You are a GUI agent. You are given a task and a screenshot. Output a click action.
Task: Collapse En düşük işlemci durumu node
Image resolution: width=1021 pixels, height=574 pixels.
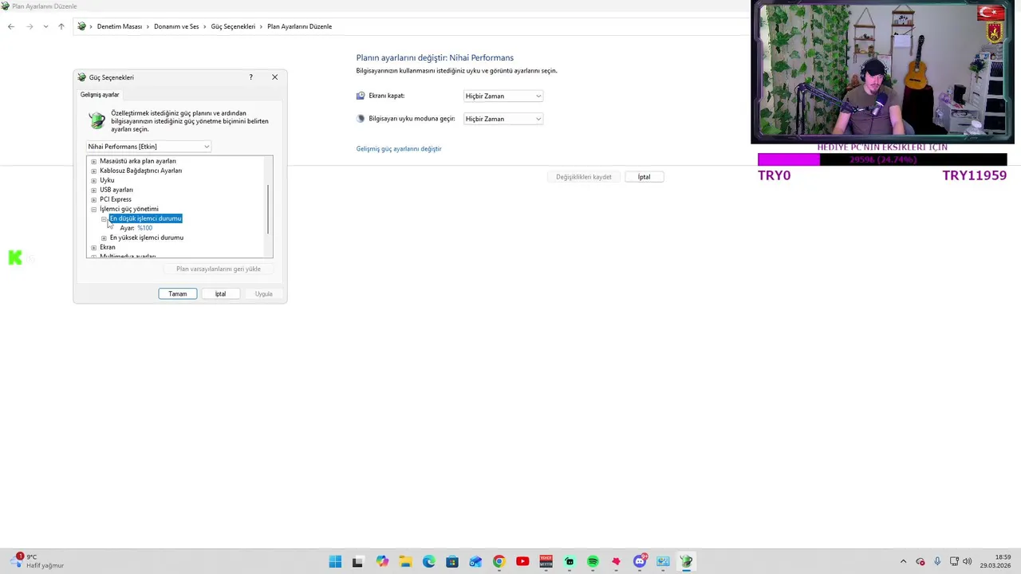(104, 218)
